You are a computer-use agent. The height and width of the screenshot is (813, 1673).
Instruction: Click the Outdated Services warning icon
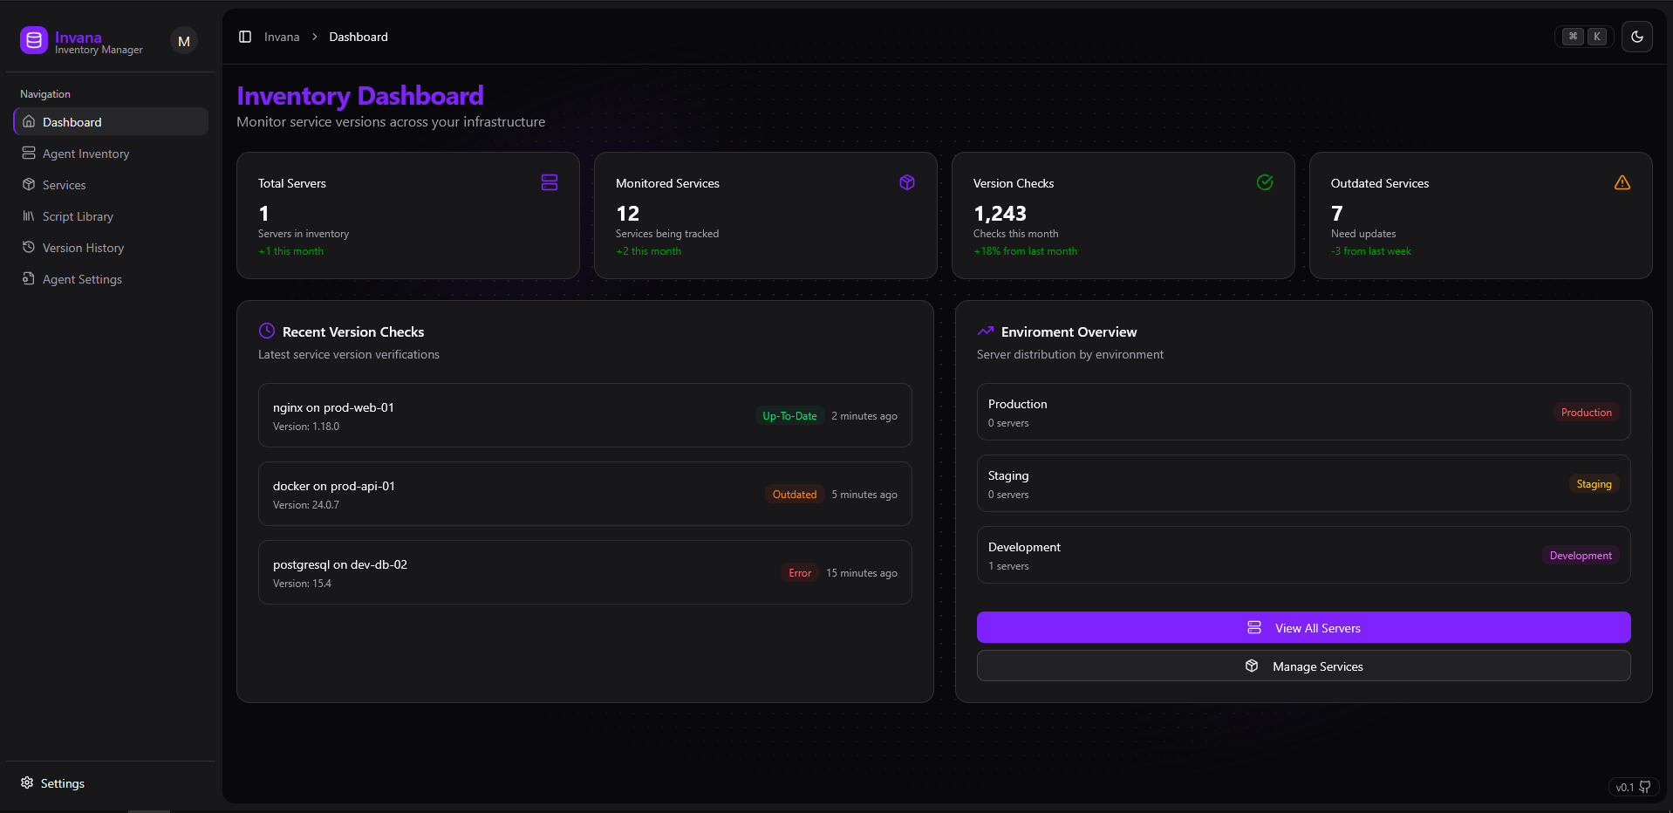click(1622, 182)
